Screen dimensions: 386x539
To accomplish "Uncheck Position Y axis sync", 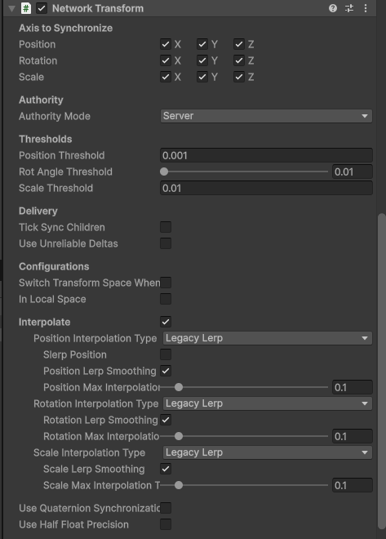I will coord(202,44).
